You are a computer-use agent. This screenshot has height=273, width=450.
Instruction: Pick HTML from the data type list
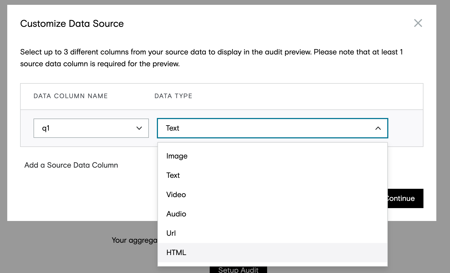click(x=272, y=253)
